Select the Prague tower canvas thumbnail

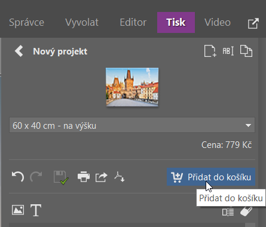tap(132, 87)
